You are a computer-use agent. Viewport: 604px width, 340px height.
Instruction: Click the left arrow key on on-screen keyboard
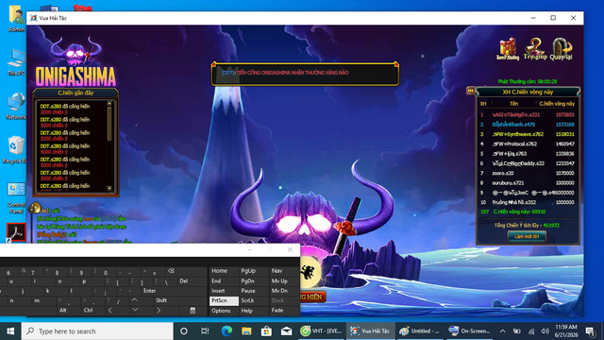coord(110,310)
